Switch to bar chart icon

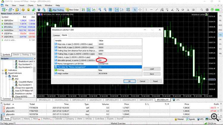[83, 10]
